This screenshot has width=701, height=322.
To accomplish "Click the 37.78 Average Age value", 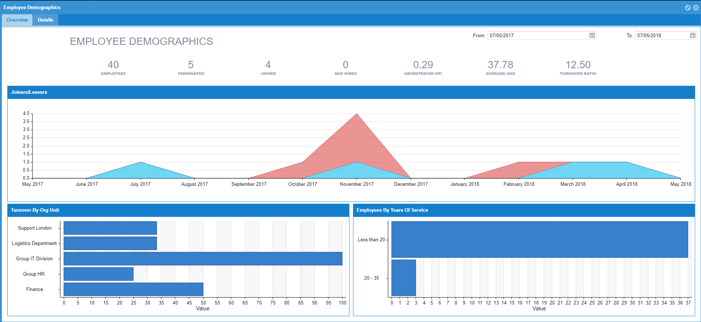I will point(501,65).
